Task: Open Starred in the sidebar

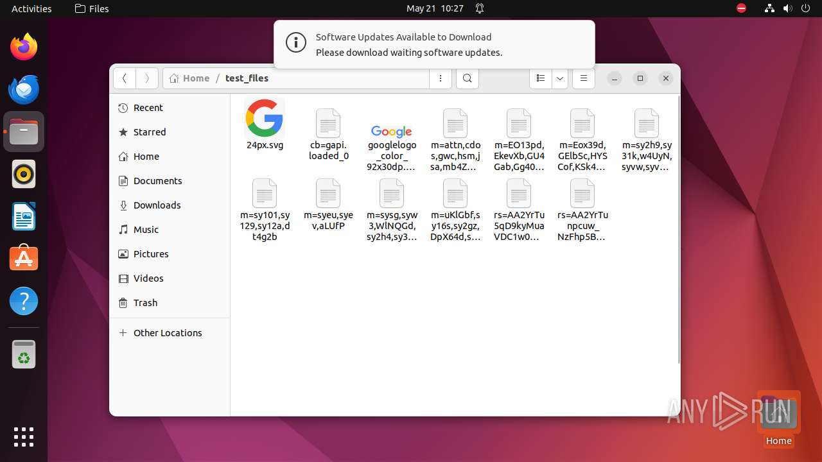Action: point(170,132)
